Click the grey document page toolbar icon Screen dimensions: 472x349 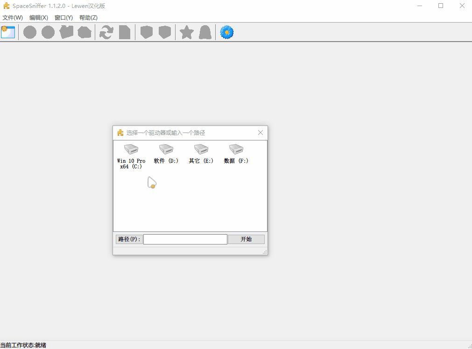(124, 32)
